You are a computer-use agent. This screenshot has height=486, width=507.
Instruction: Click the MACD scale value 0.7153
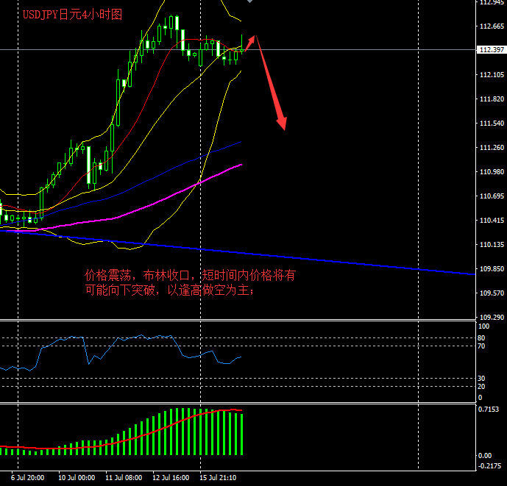(x=489, y=410)
